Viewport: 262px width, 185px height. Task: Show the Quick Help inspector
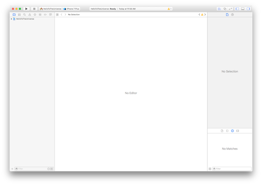(232, 15)
